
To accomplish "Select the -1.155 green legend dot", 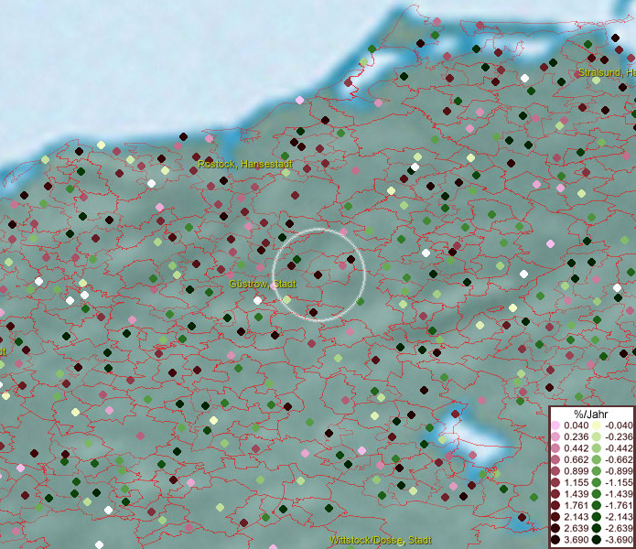I will 596,481.
